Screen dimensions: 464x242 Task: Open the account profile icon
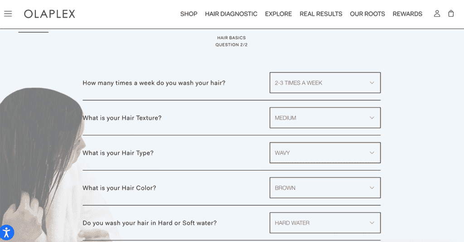[437, 14]
